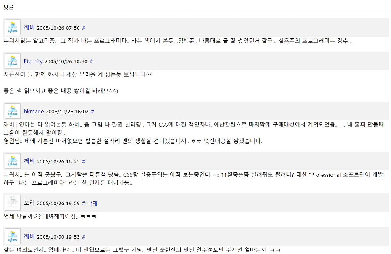Click Eternity's egloos profile avatar

[x=13, y=61]
